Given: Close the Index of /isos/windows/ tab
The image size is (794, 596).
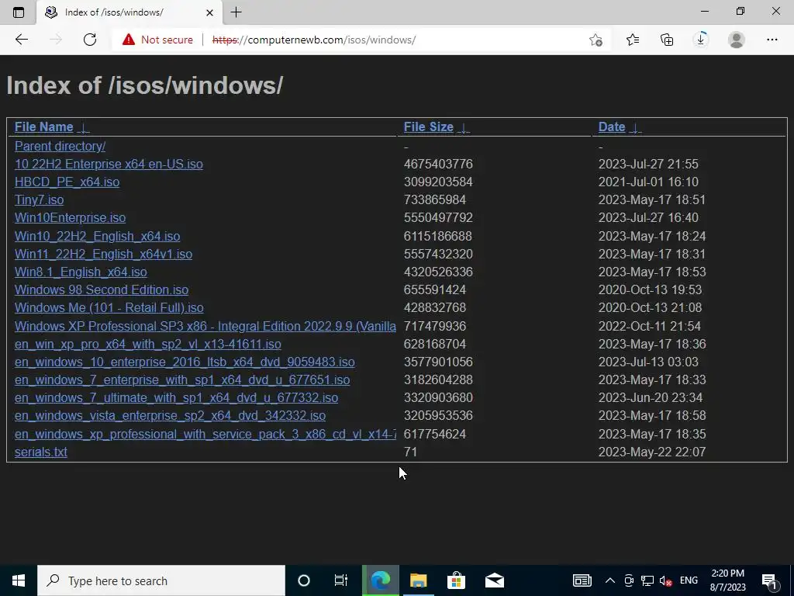Looking at the screenshot, I should point(209,12).
